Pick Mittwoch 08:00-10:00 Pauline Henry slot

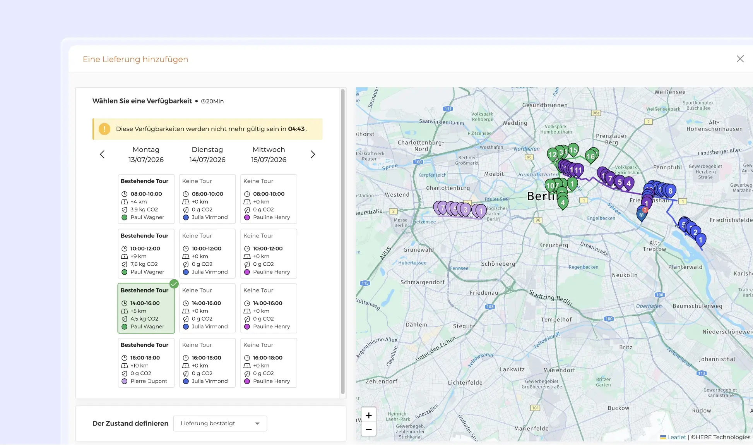tap(269, 199)
